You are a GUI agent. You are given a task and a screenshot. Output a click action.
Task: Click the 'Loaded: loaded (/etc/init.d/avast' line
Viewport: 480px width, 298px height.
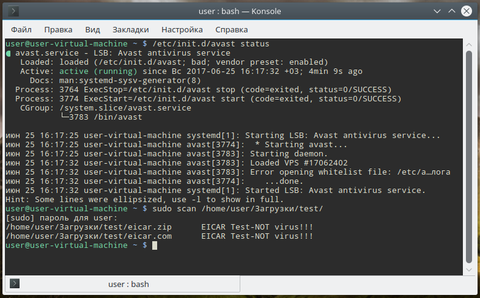click(x=174, y=62)
